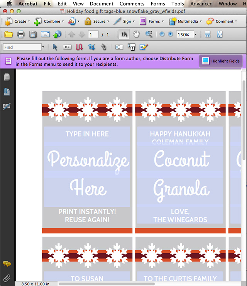Image resolution: width=247 pixels, height=286 pixels.
Task: Select the Text Field tool
Action: 119,47
